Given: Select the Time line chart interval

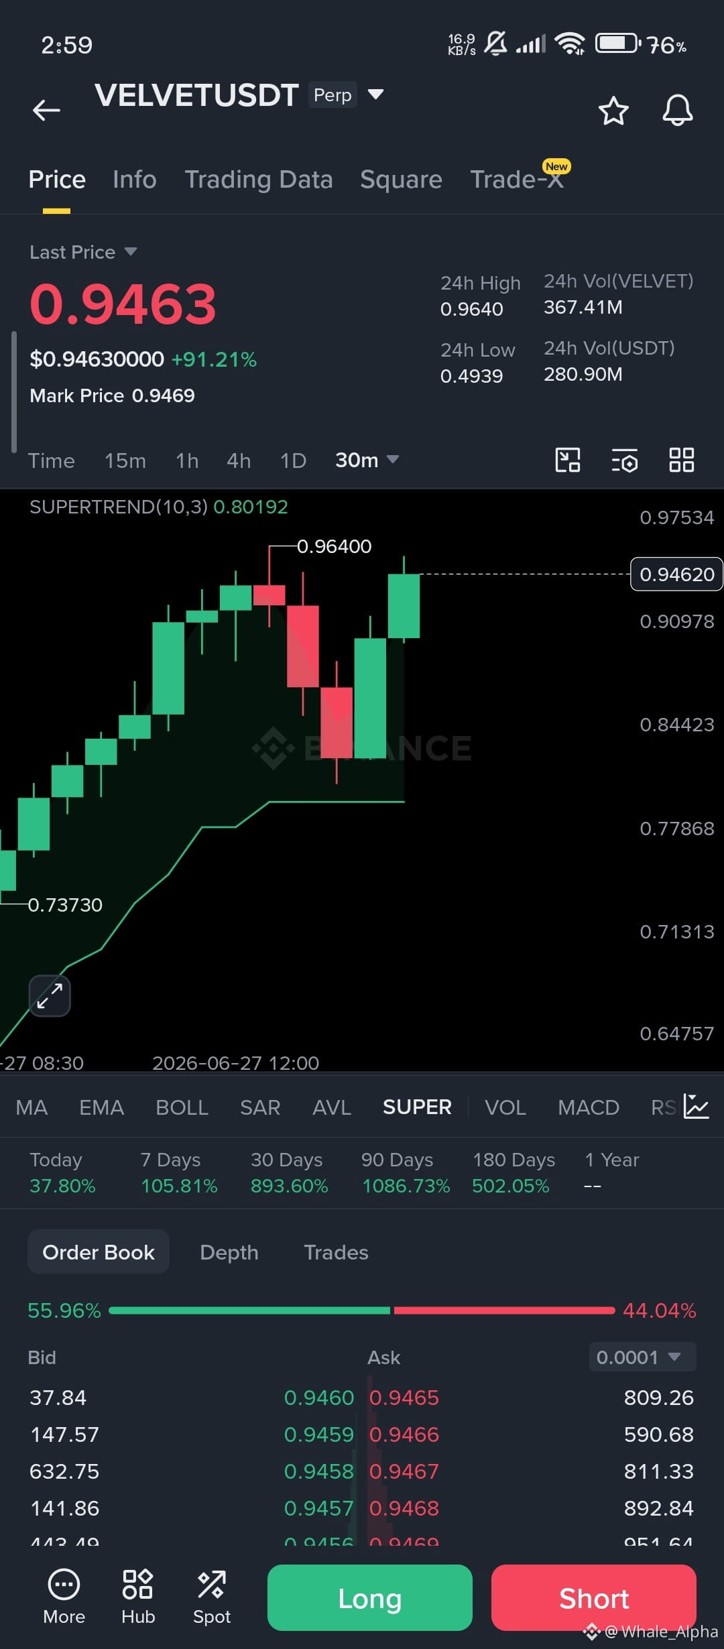Looking at the screenshot, I should coord(52,461).
